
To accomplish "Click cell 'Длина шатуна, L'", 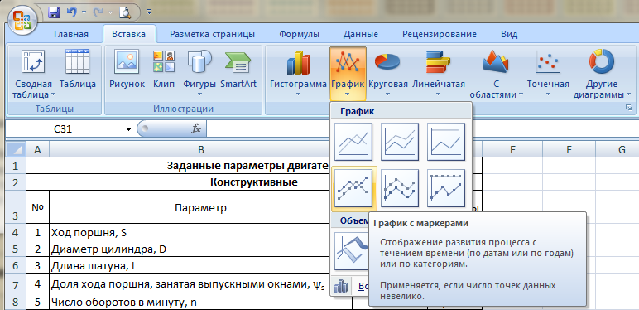I will pos(200,265).
